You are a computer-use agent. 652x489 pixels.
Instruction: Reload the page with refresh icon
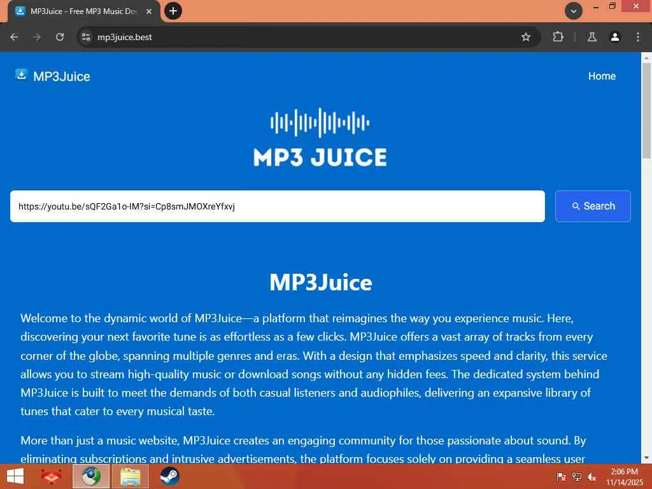point(60,37)
